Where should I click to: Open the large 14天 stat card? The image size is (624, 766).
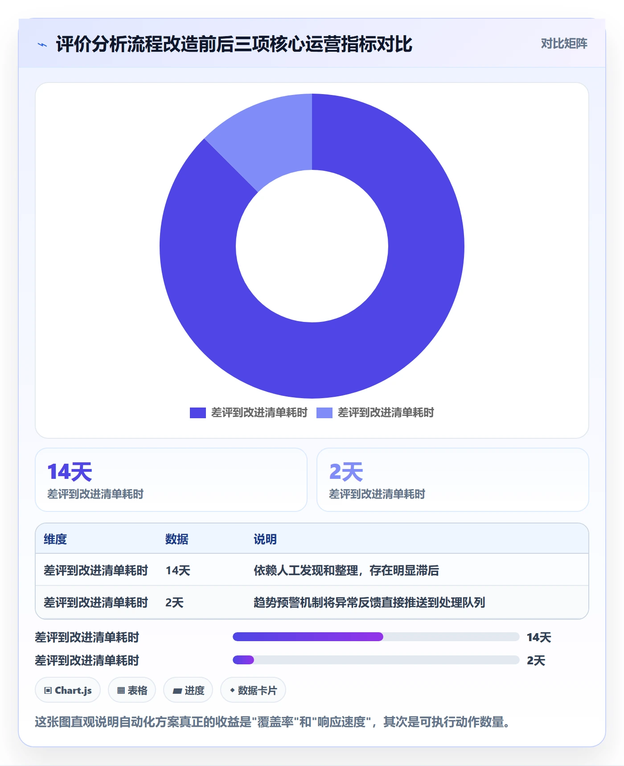pyautogui.click(x=171, y=480)
